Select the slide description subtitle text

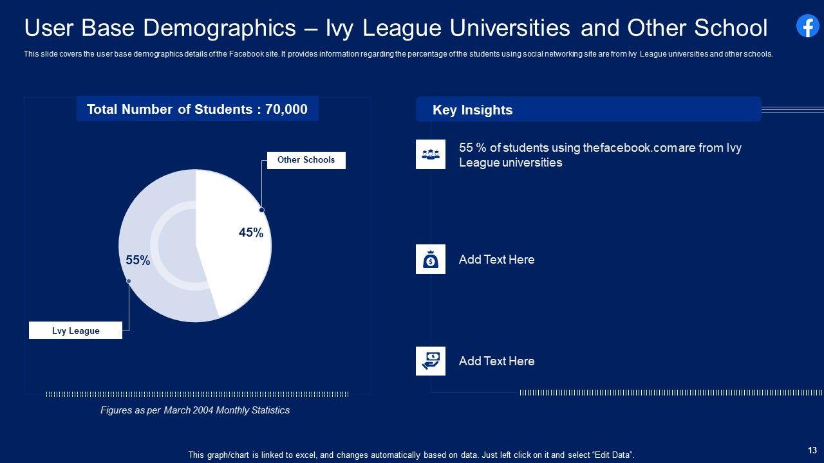click(x=398, y=54)
